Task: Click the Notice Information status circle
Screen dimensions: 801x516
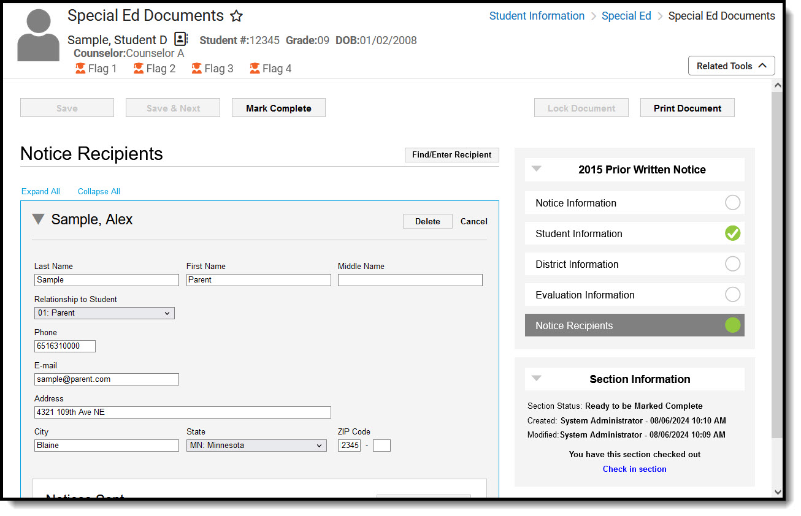Action: click(x=732, y=202)
